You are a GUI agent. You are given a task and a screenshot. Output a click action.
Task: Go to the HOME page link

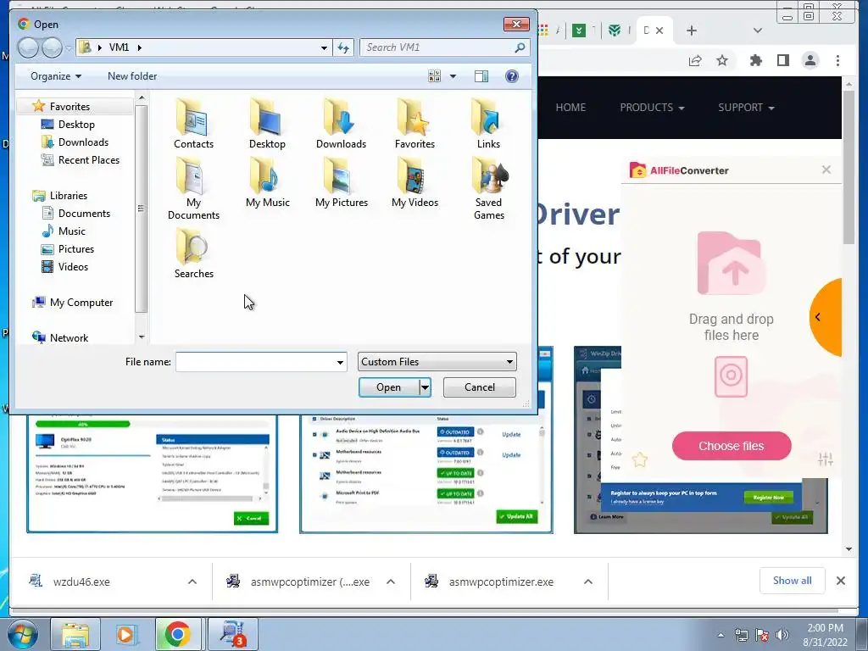point(570,108)
